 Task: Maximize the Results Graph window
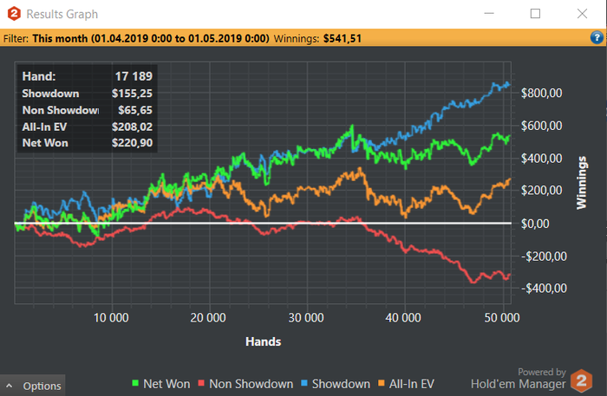[535, 14]
